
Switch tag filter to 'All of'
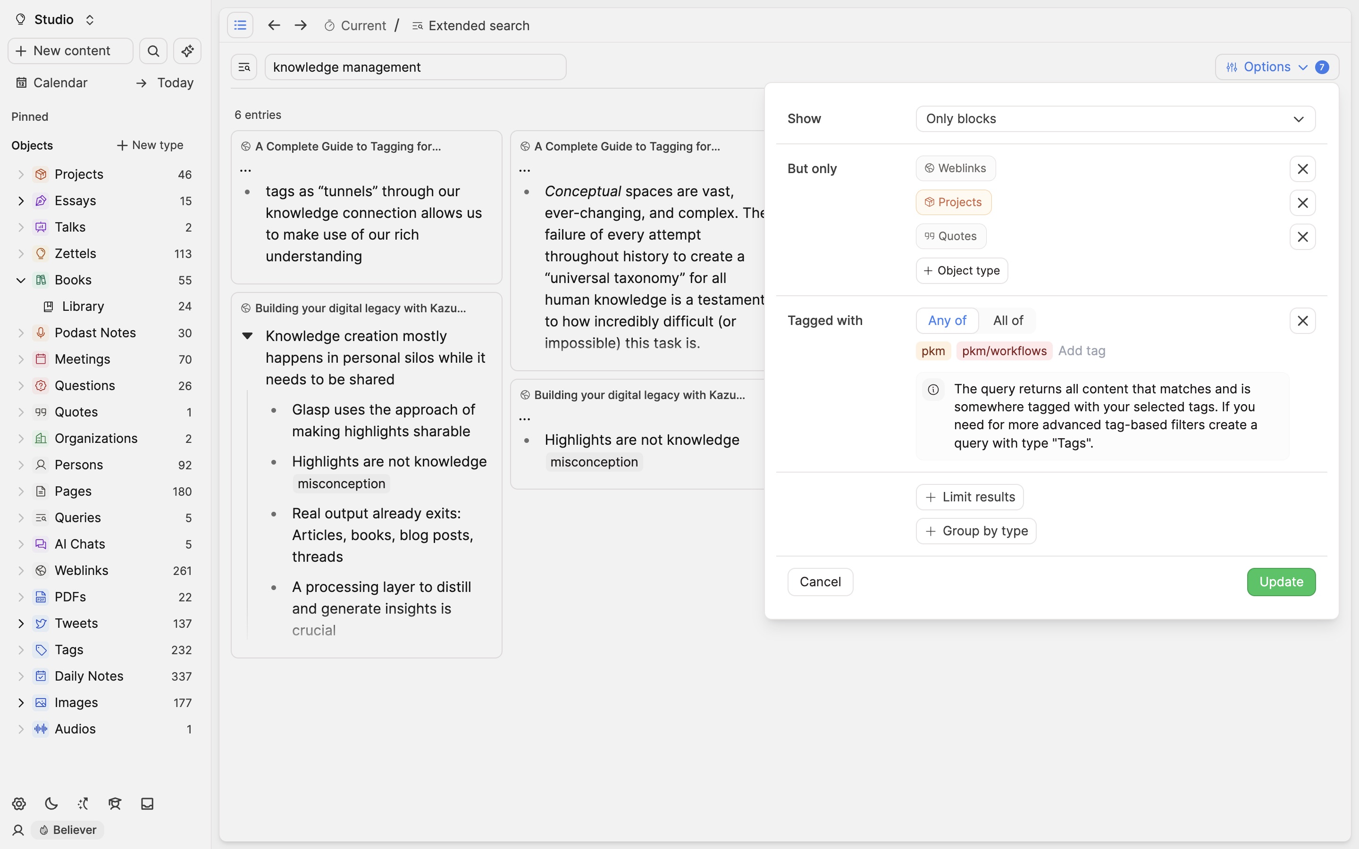[x=1009, y=321]
